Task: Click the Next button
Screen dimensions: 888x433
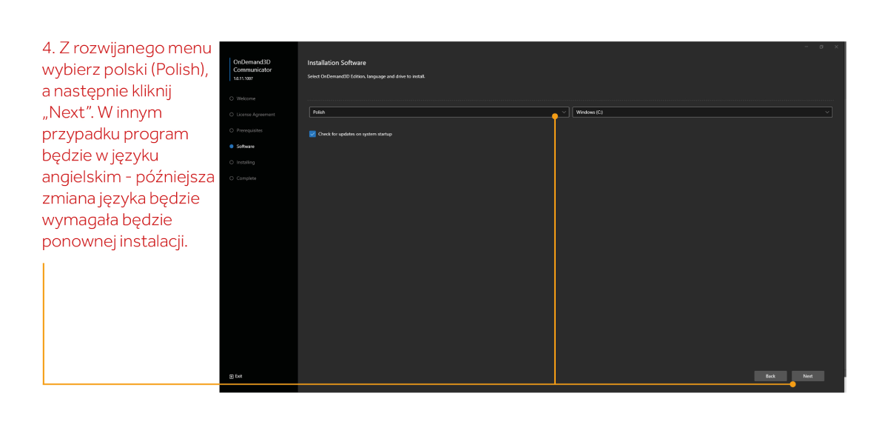Action: point(807,376)
